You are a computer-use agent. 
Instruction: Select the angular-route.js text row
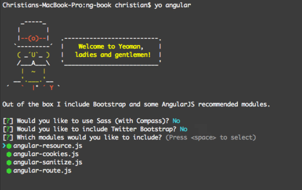(42, 171)
